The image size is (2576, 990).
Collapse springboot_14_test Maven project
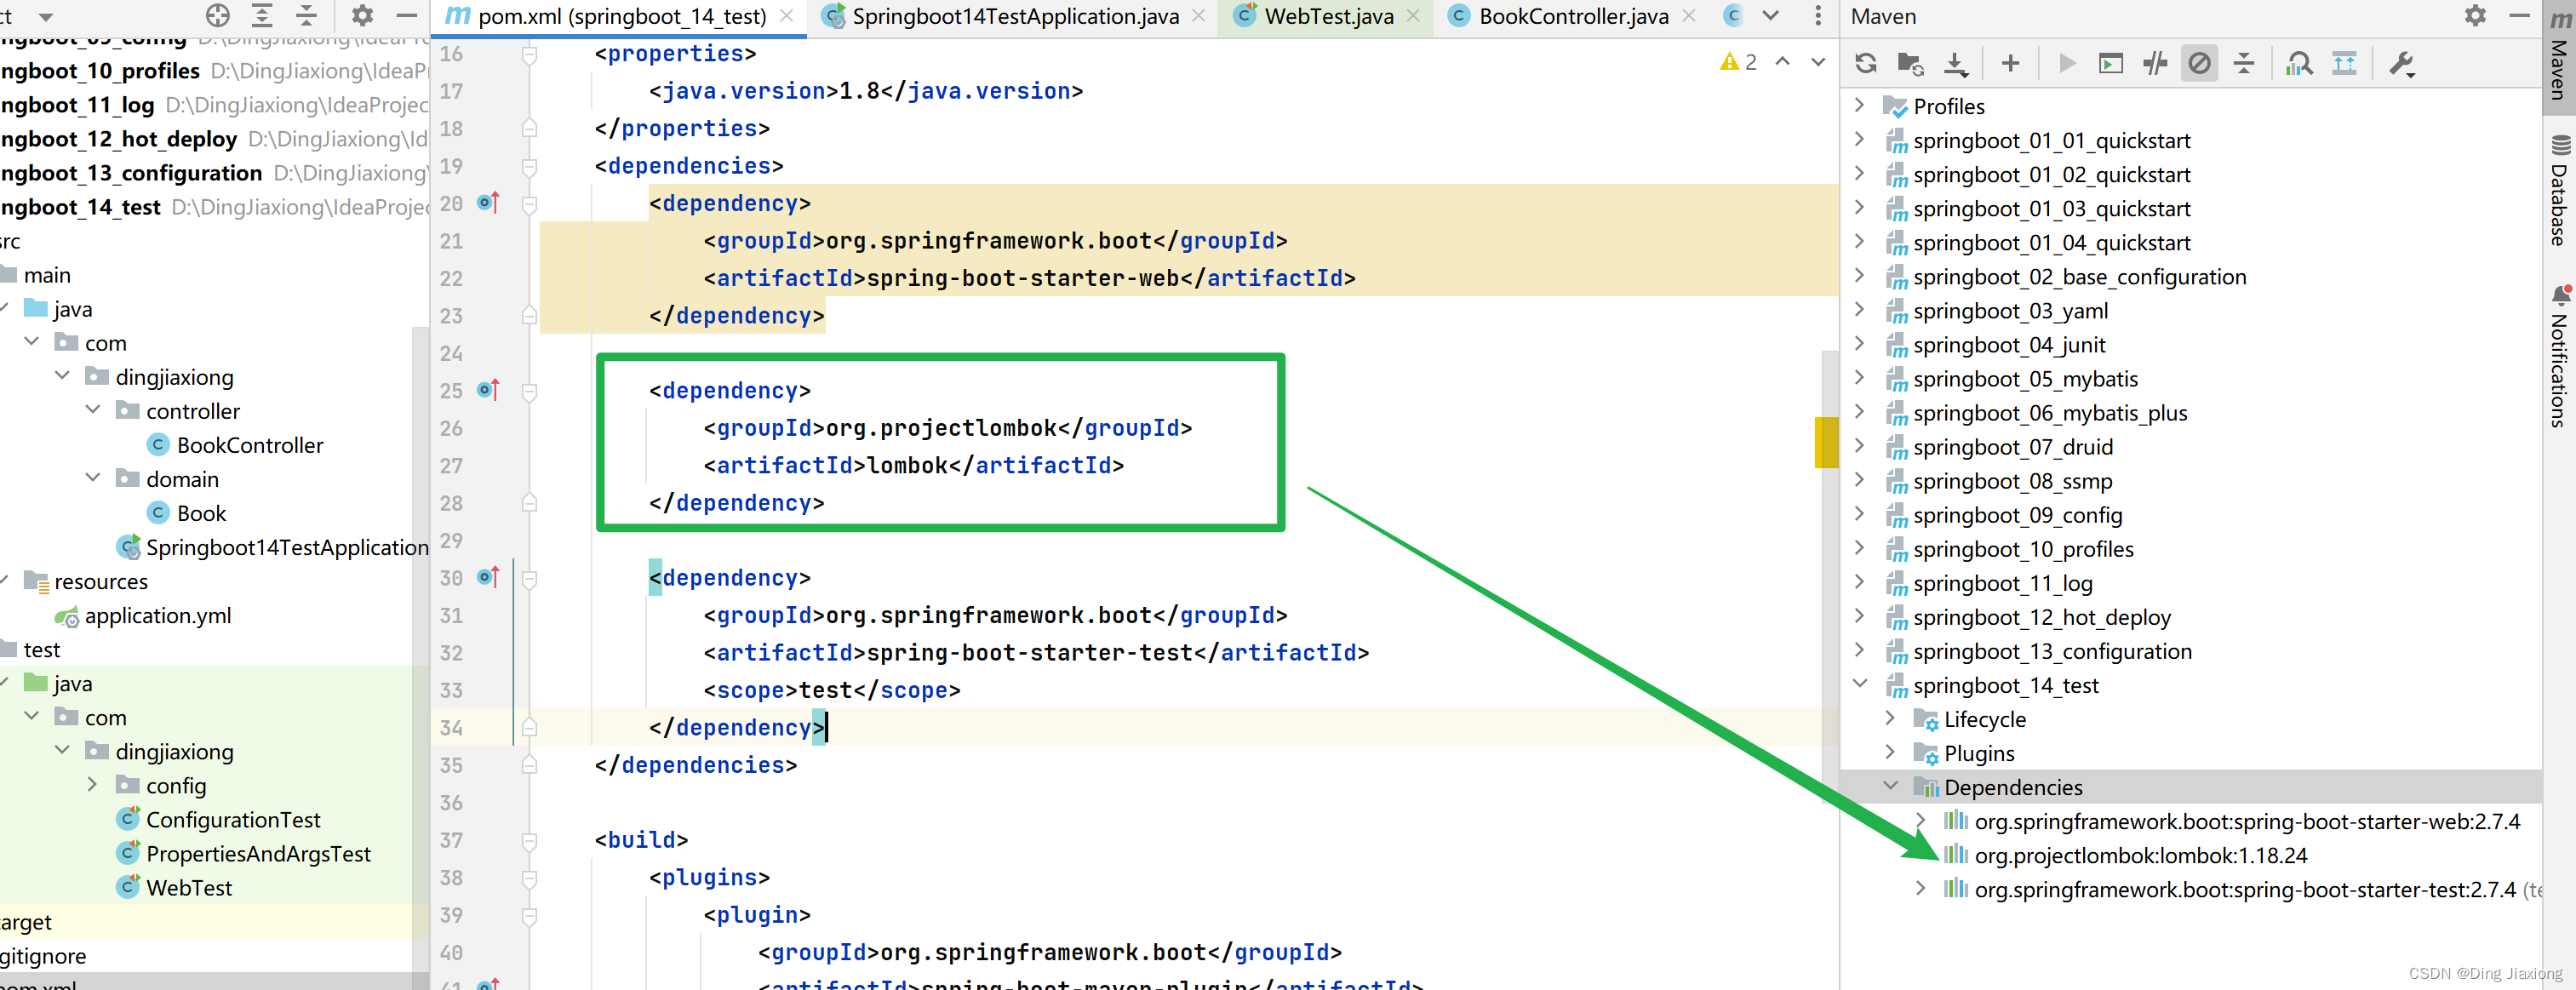click(x=1859, y=684)
